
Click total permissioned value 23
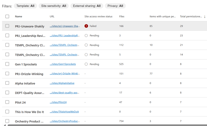click(x=181, y=36)
